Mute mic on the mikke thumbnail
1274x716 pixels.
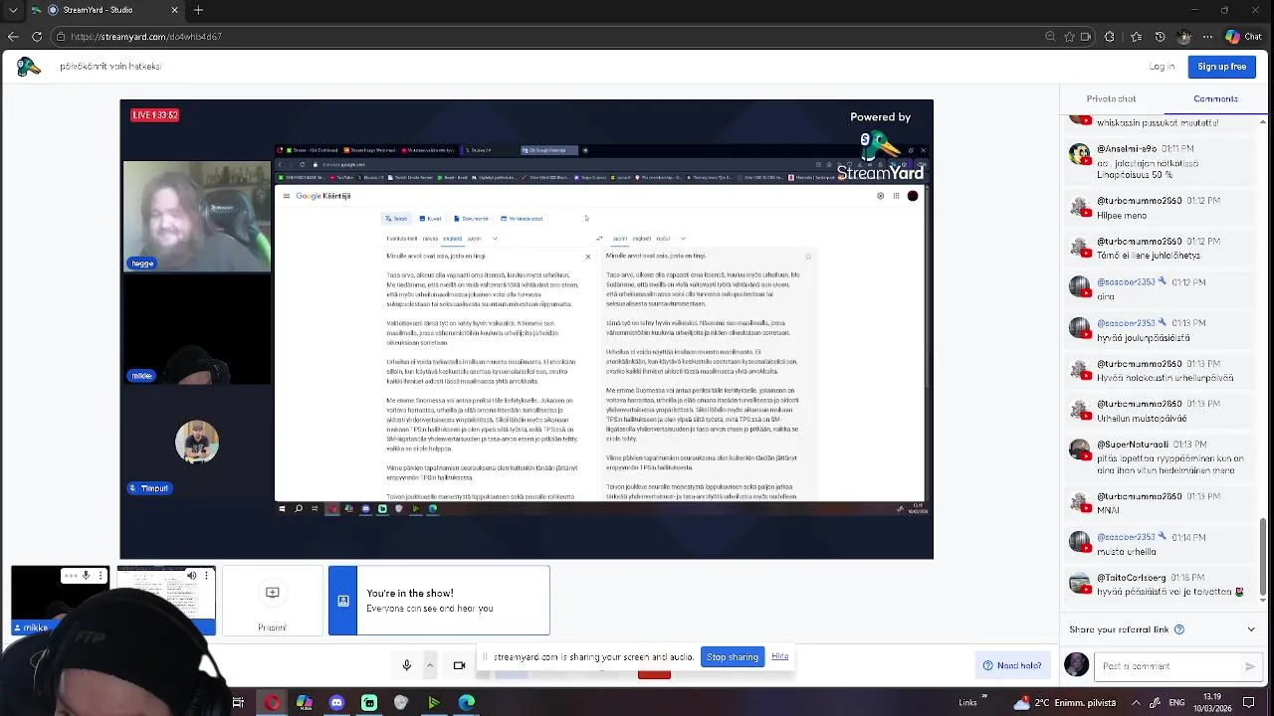point(86,576)
